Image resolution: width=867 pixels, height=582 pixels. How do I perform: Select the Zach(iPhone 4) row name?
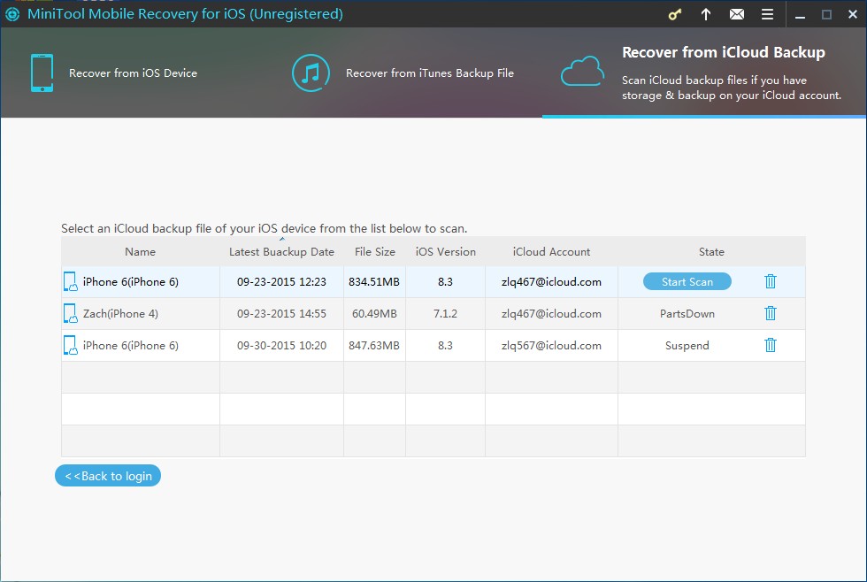(120, 313)
